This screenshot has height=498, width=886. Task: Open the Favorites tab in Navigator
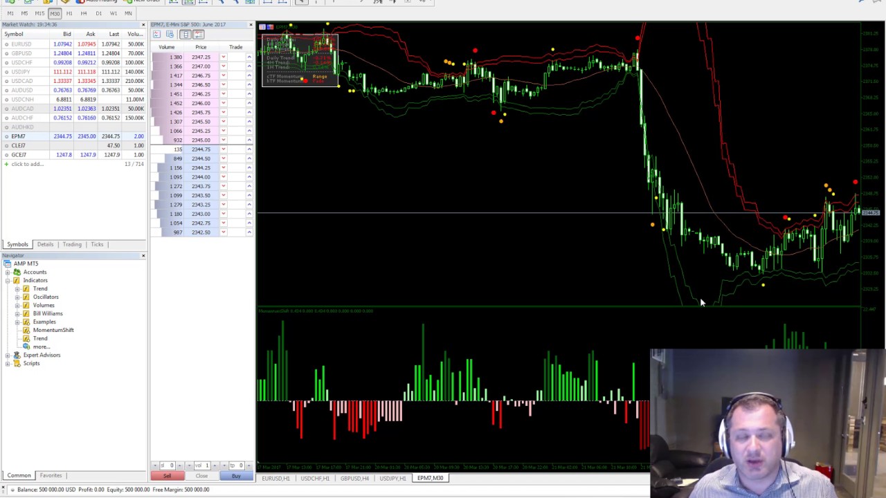51,475
